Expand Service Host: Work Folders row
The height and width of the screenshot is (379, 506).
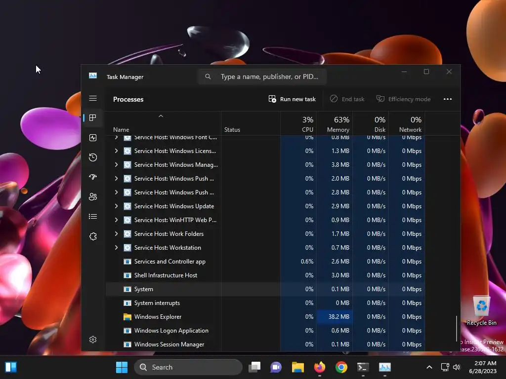coord(116,234)
